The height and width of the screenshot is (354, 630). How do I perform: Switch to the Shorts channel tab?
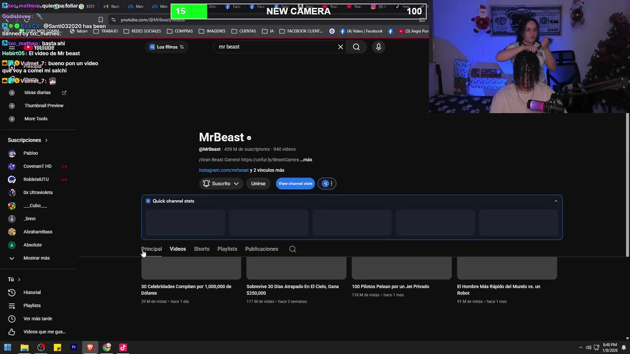(x=201, y=249)
